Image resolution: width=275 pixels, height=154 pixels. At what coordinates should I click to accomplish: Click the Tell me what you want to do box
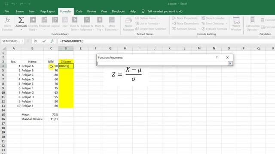165,12
